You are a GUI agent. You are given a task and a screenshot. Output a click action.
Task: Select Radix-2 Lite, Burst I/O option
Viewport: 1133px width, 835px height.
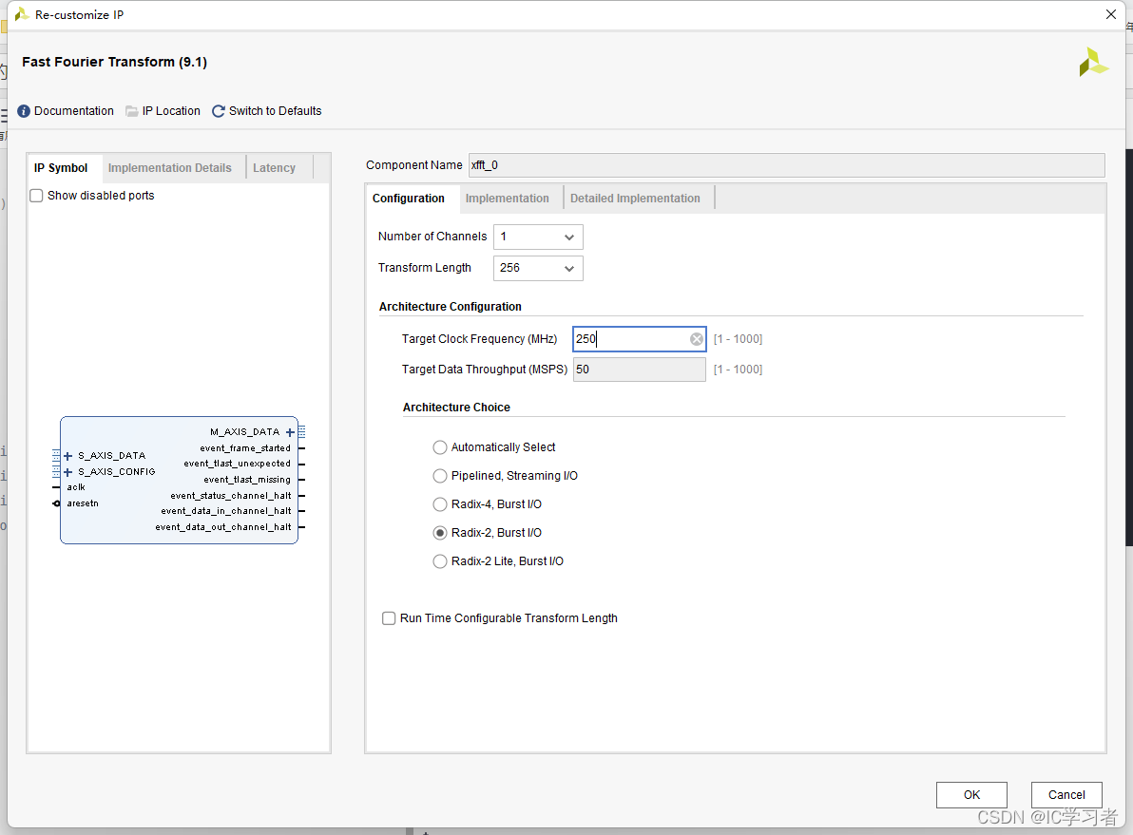439,561
